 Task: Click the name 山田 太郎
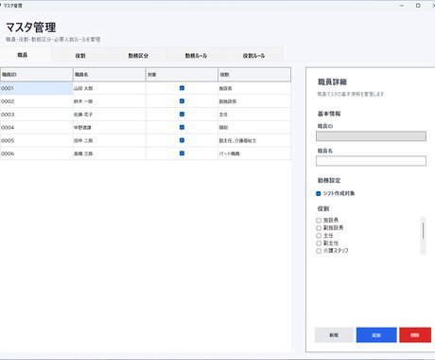pyautogui.click(x=83, y=88)
